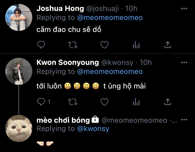Open the white cat profile avatar
This screenshot has width=195, height=152.
19,128
